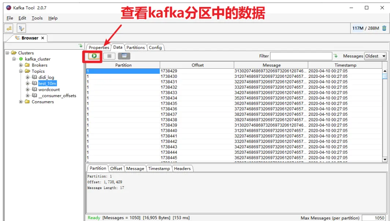390x221 pixels.
Task: Click the kafka_cluster green status dot
Action: point(21,59)
